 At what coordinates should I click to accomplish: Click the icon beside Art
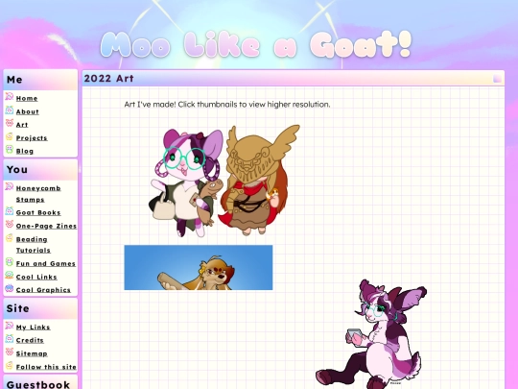click(x=10, y=123)
